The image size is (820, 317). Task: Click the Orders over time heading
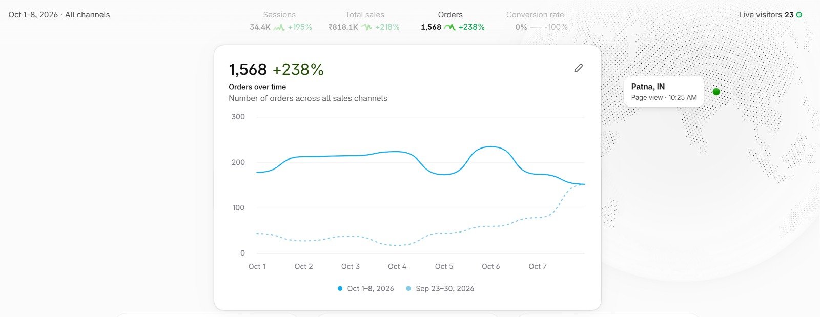coord(257,87)
